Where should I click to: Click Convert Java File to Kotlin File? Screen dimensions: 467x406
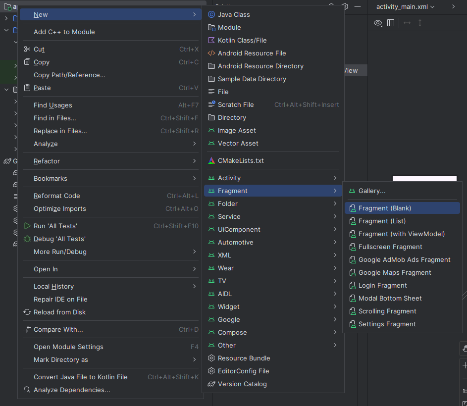click(x=111, y=377)
